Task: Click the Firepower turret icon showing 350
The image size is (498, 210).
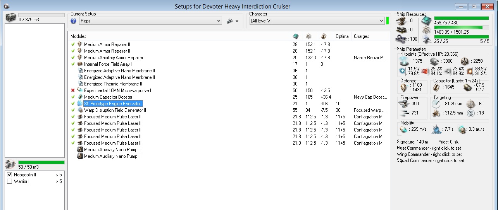Action: tap(405, 104)
